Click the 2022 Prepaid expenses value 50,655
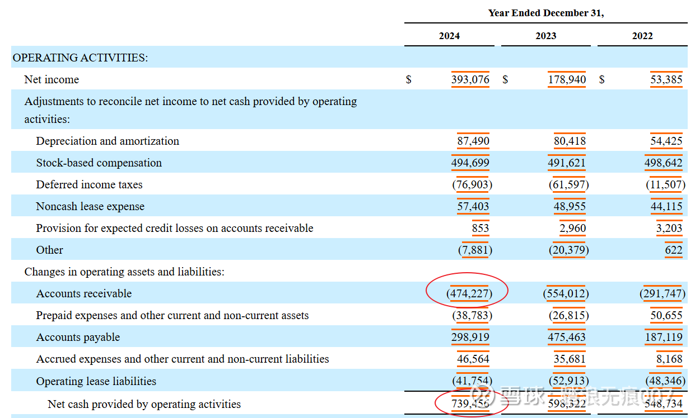695x418 pixels. [666, 315]
